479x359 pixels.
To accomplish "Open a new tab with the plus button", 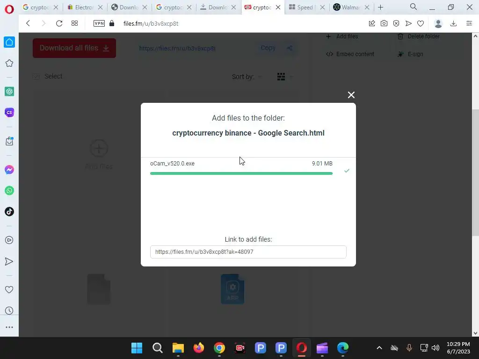I will point(380,7).
